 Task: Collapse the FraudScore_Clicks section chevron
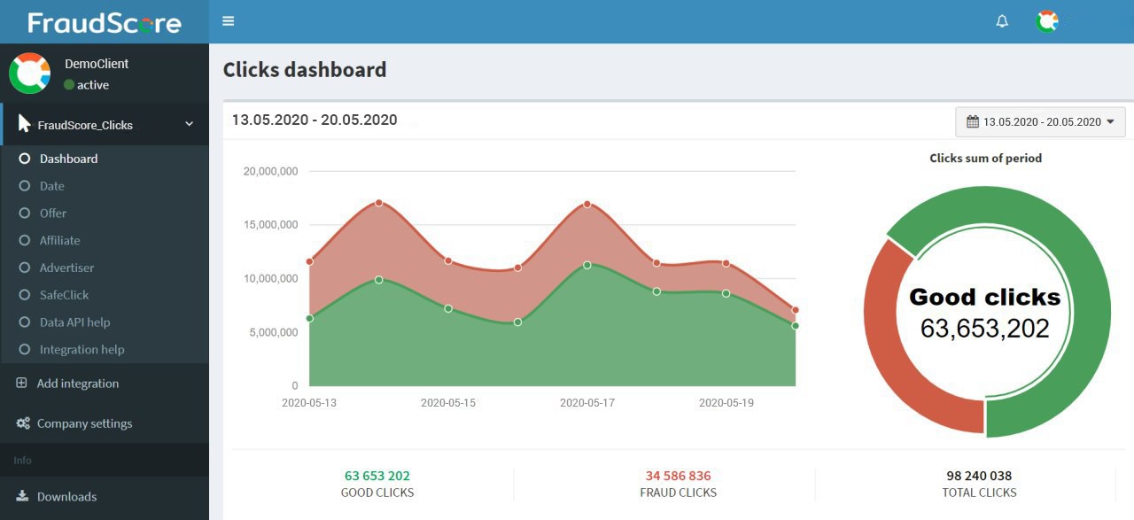[189, 125]
